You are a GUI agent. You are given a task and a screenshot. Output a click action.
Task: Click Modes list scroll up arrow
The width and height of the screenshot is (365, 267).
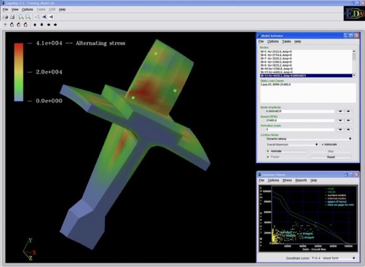pos(354,51)
